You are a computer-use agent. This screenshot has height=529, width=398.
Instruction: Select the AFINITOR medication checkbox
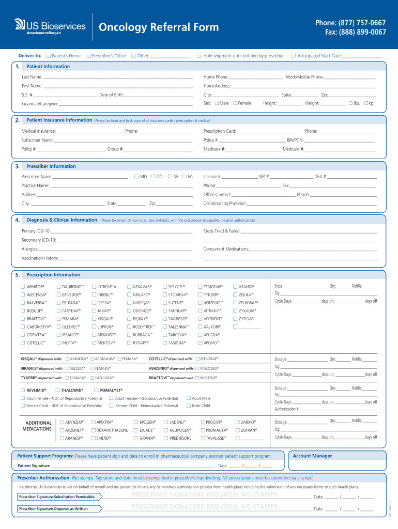tap(23, 287)
